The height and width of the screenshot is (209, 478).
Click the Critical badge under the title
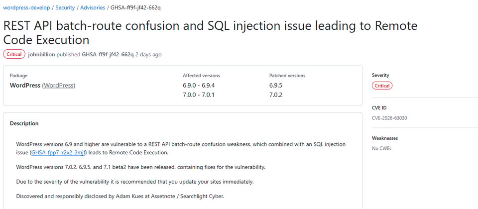pos(14,54)
